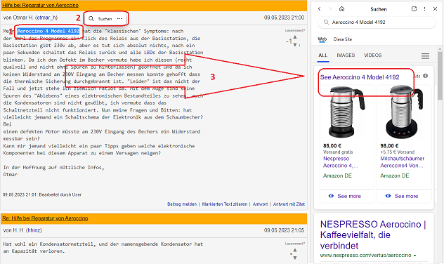Click the ads info icon
This screenshot has height=264, width=444.
[425, 76]
